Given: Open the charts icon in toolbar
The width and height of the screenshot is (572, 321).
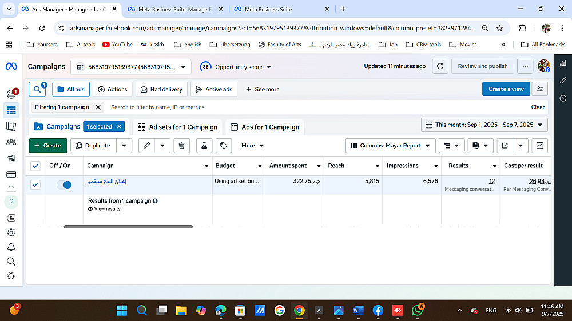Looking at the screenshot, I should (x=540, y=146).
